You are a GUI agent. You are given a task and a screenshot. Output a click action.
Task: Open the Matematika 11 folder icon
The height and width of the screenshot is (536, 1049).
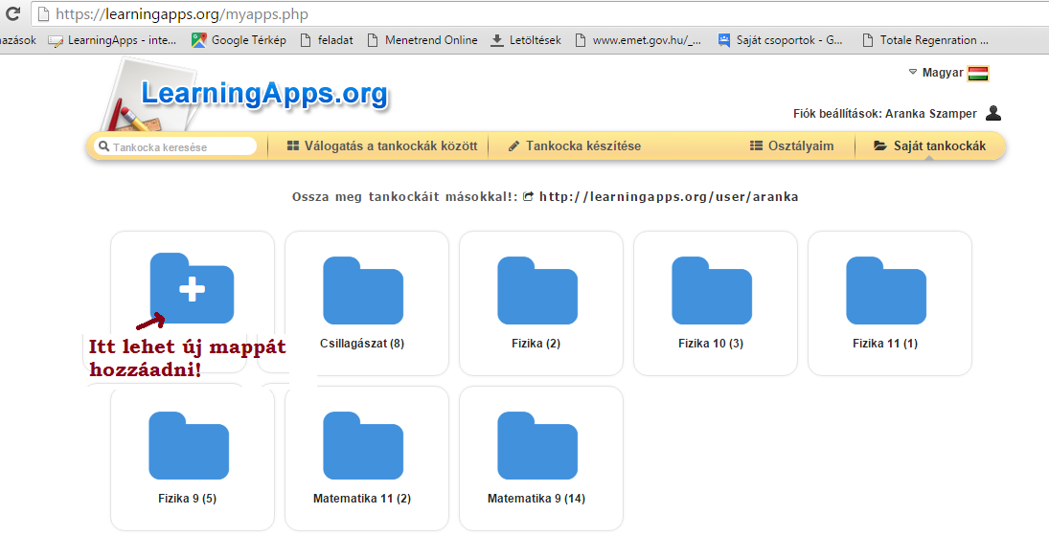(363, 446)
